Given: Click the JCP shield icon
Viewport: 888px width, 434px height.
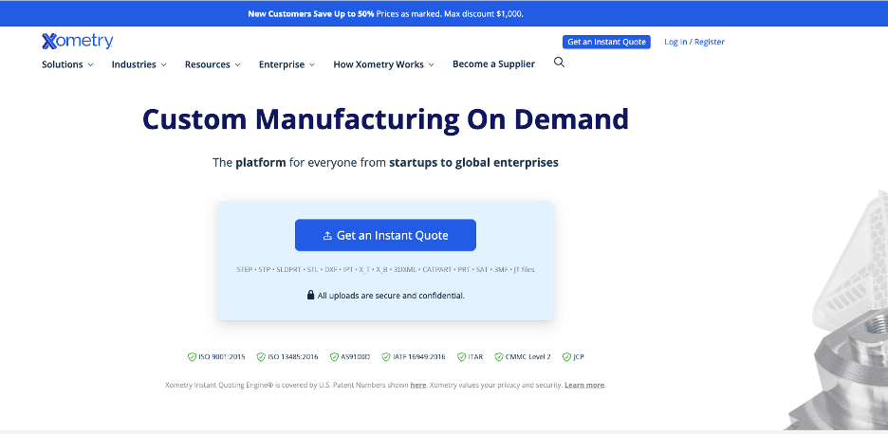Looking at the screenshot, I should (566, 357).
